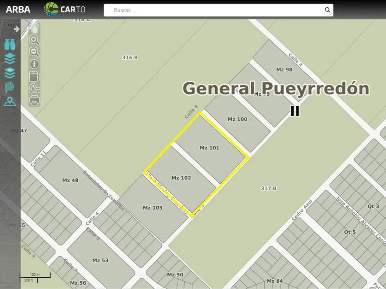Expand the sidebar with the arrow
This screenshot has height=289, width=386.
pos(17,29)
